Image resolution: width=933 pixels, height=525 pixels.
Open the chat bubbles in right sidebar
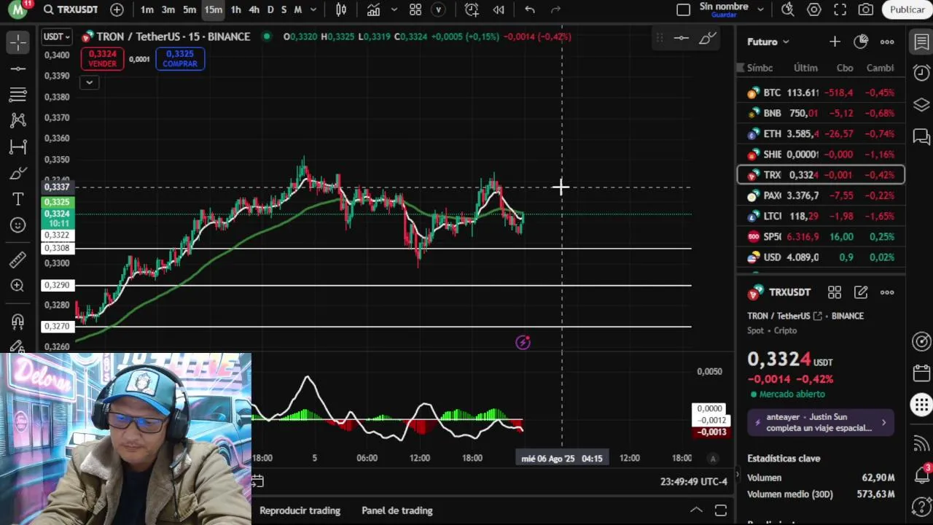921,136
